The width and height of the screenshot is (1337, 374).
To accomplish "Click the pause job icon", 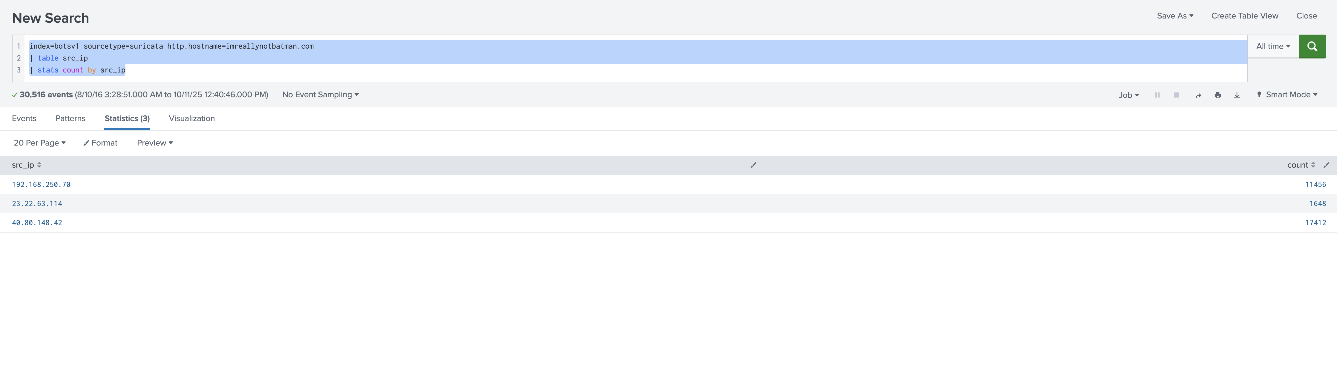I will (x=1157, y=95).
